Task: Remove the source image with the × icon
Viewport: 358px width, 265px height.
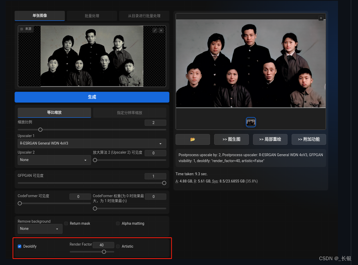Action: click(x=162, y=30)
